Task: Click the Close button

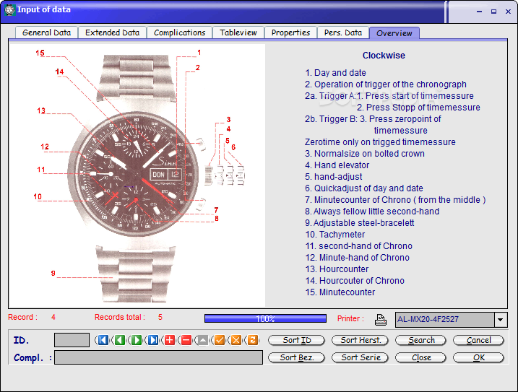Action: click(421, 357)
